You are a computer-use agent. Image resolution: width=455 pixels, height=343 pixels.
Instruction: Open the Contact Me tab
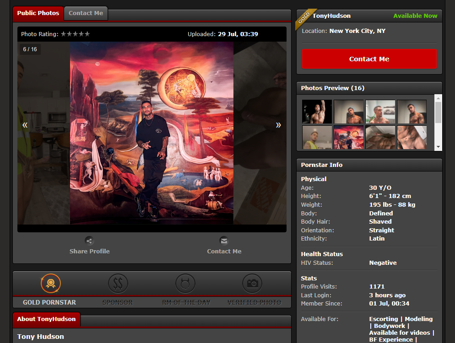(86, 13)
